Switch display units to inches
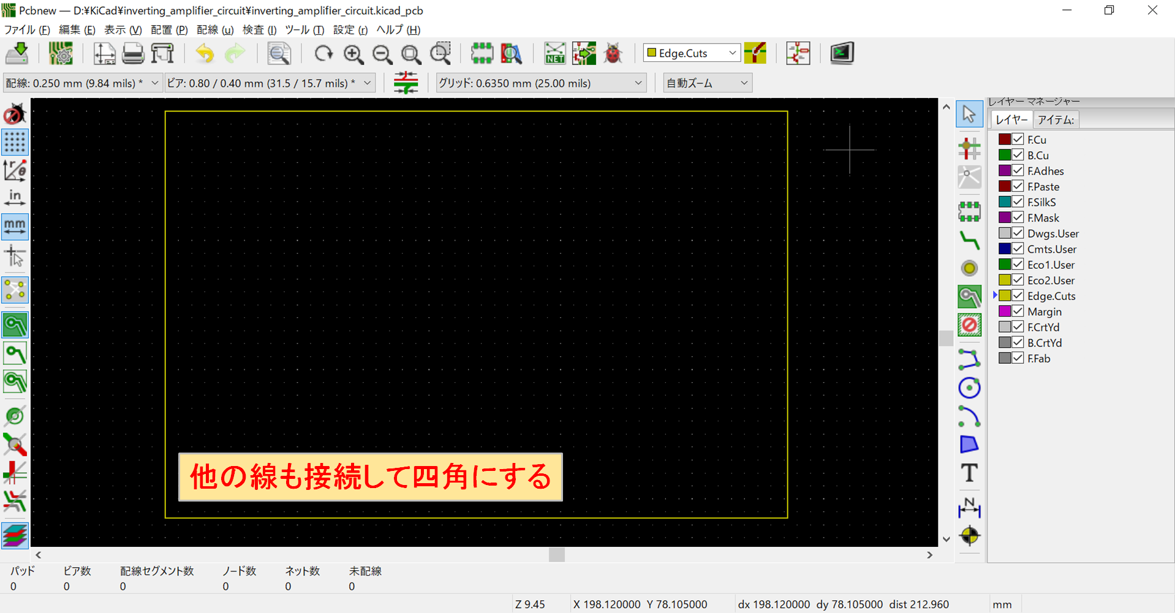 pyautogui.click(x=15, y=196)
